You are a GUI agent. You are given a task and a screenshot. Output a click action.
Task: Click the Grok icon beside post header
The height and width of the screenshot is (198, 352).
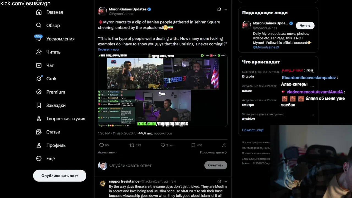coord(219,9)
